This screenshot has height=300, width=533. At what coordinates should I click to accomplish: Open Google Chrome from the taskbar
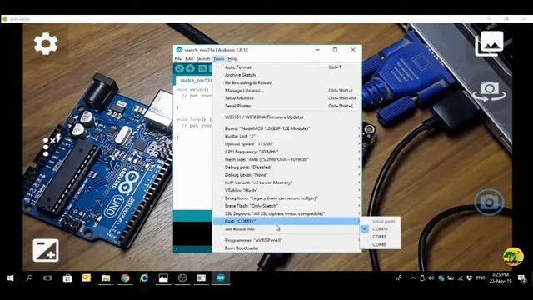[125, 278]
